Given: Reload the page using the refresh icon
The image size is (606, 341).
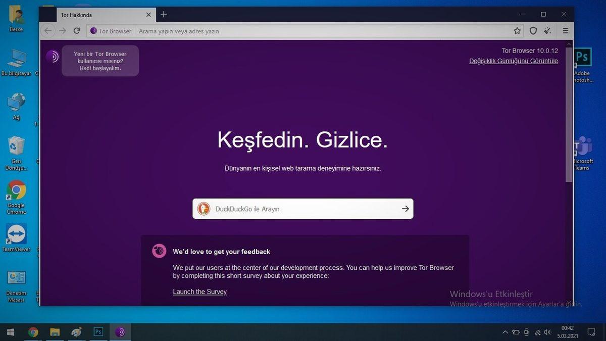Looking at the screenshot, I should point(77,31).
